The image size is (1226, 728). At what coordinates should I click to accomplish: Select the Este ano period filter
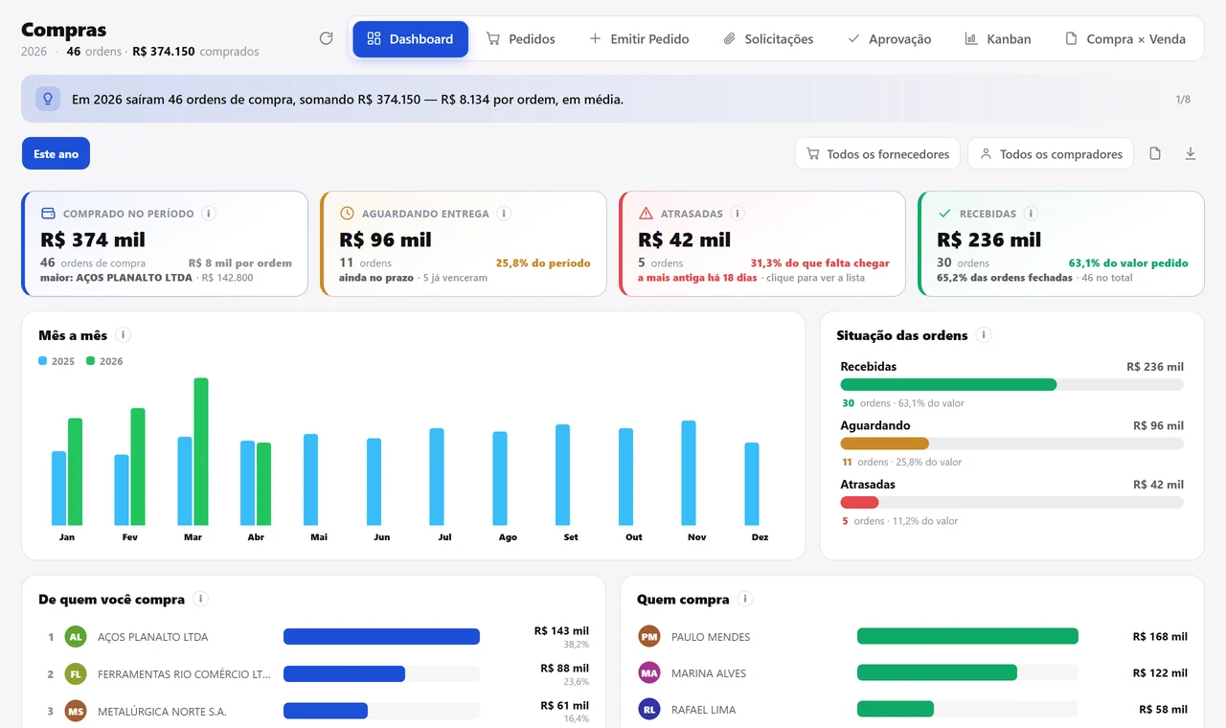click(56, 153)
